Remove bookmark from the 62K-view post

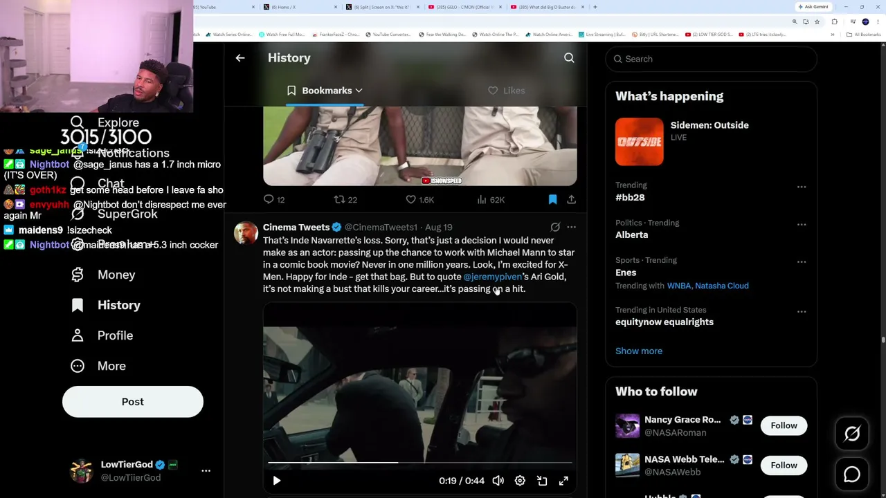(x=552, y=199)
